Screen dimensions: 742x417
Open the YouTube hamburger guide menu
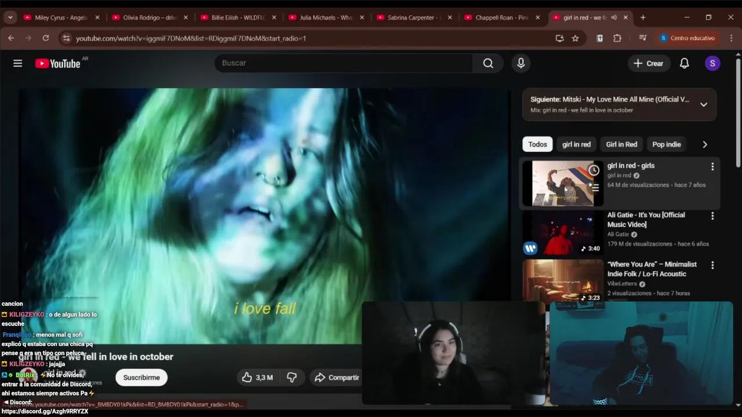tap(17, 63)
